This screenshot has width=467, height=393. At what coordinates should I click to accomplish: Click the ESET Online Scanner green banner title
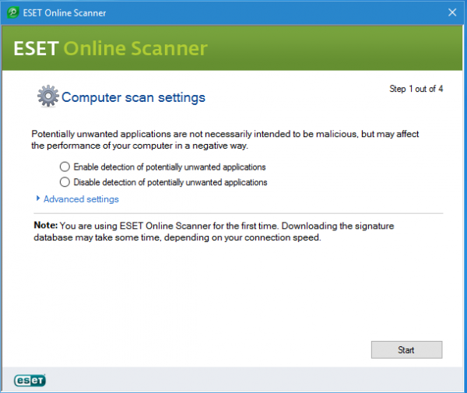coord(111,48)
